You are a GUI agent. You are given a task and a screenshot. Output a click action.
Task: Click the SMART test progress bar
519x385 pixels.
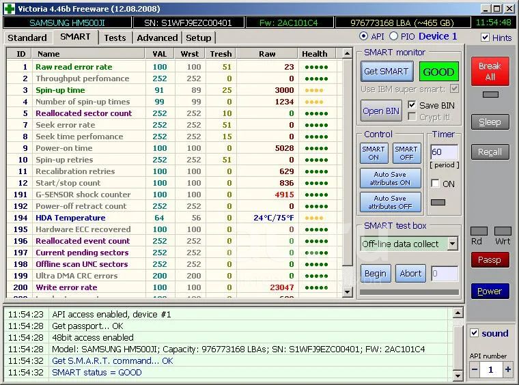point(409,292)
